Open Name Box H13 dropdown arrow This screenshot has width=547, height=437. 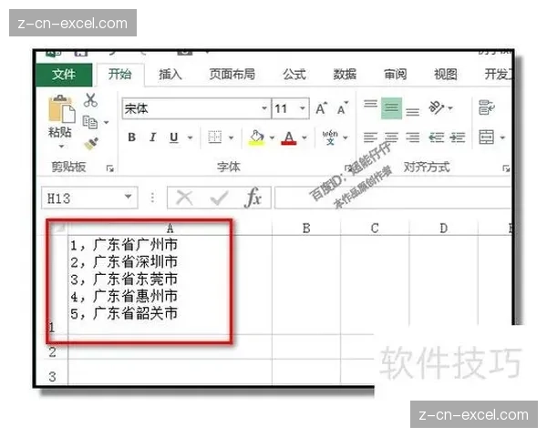[128, 197]
